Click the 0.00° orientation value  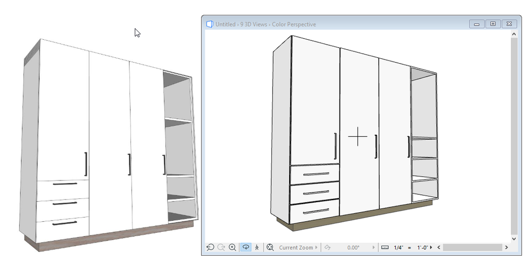(x=353, y=248)
